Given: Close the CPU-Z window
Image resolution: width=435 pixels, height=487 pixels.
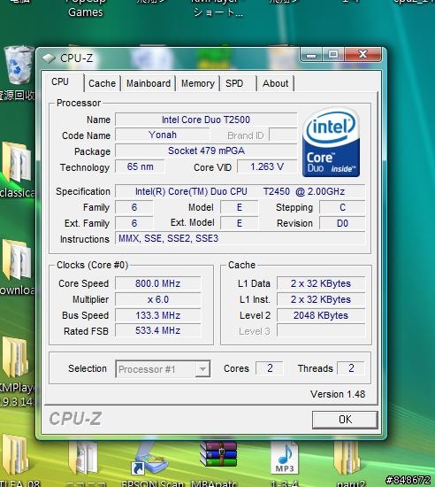Looking at the screenshot, I should [x=362, y=54].
